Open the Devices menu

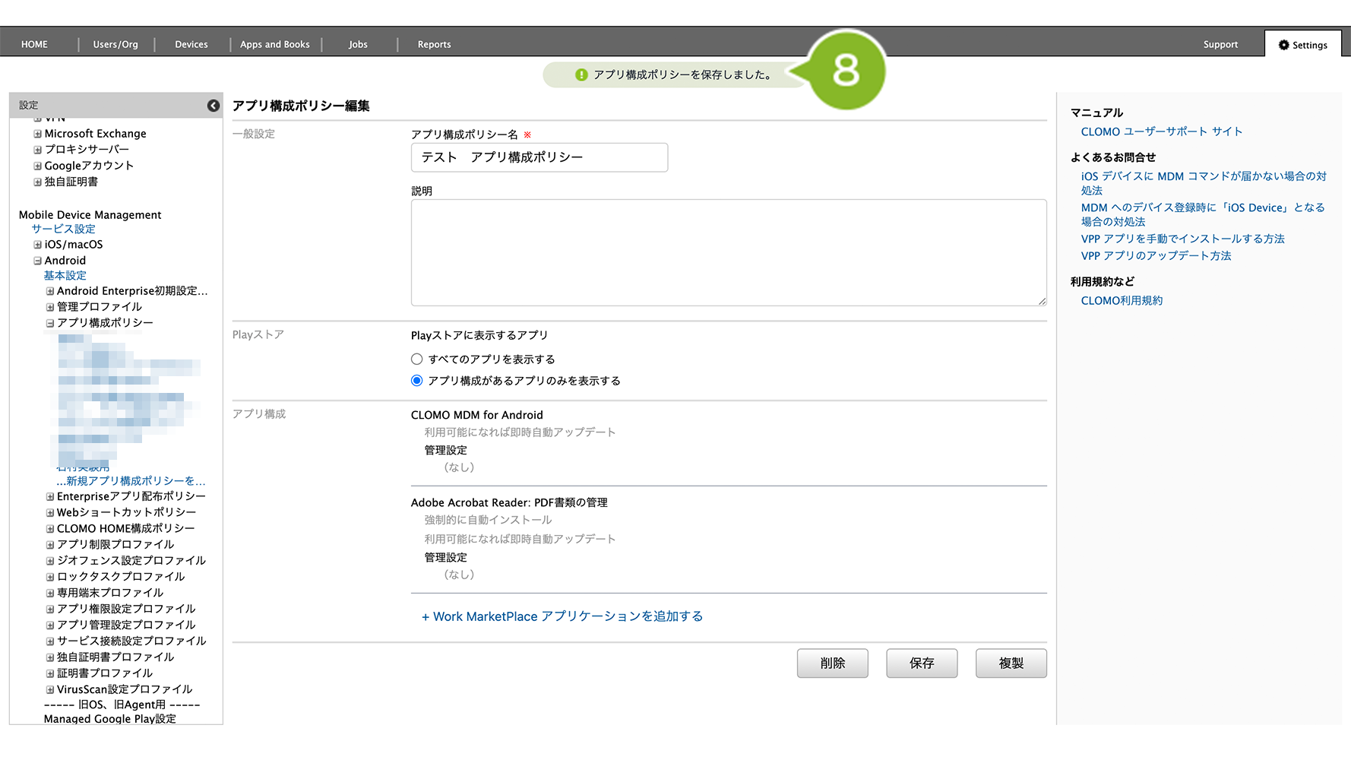click(191, 45)
